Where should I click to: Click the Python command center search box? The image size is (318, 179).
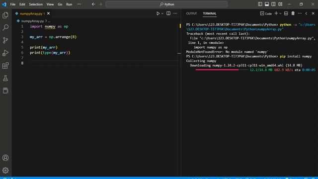(x=166, y=4)
